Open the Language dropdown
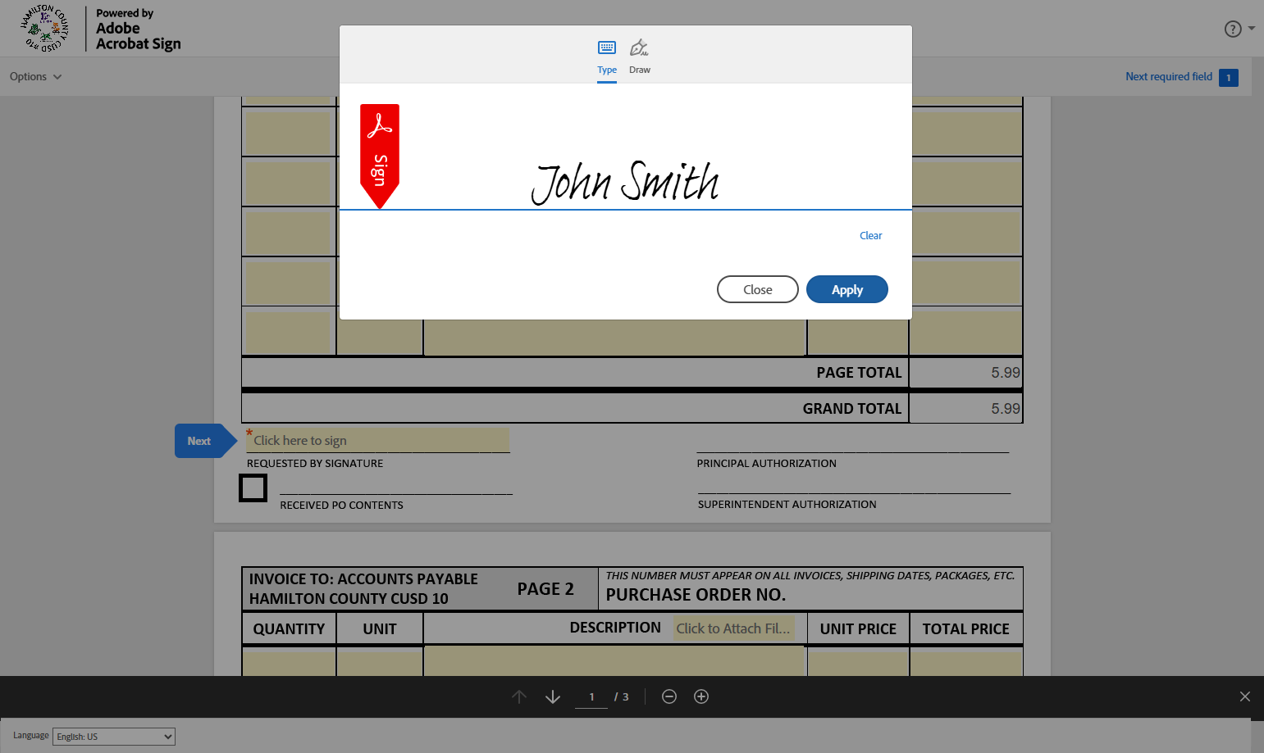The image size is (1264, 753). tap(114, 737)
